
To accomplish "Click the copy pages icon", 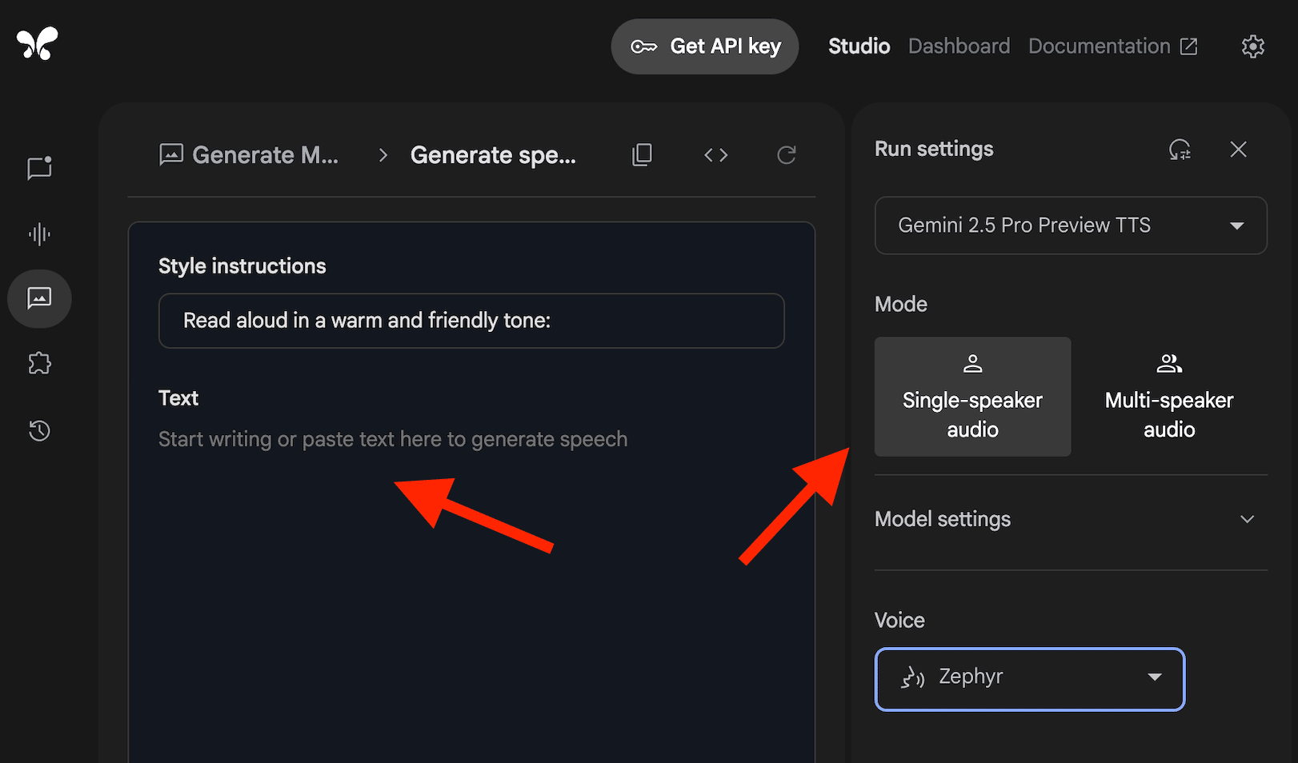I will (x=642, y=154).
